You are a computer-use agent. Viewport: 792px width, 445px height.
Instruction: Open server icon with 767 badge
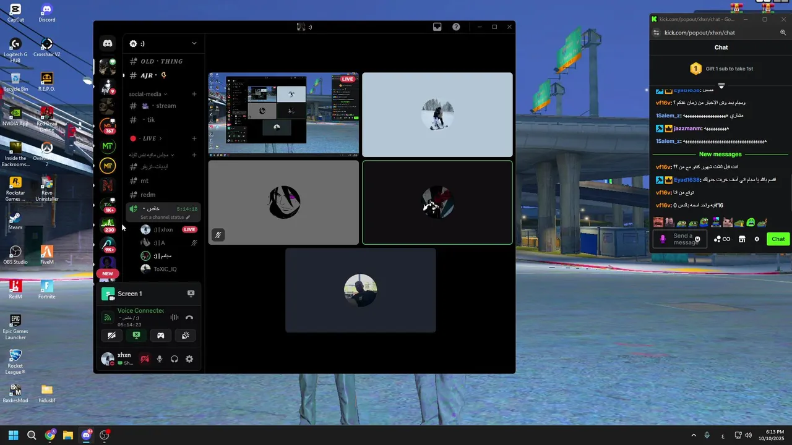click(108, 126)
